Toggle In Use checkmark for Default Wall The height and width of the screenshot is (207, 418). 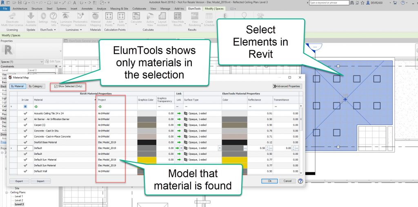click(x=25, y=171)
